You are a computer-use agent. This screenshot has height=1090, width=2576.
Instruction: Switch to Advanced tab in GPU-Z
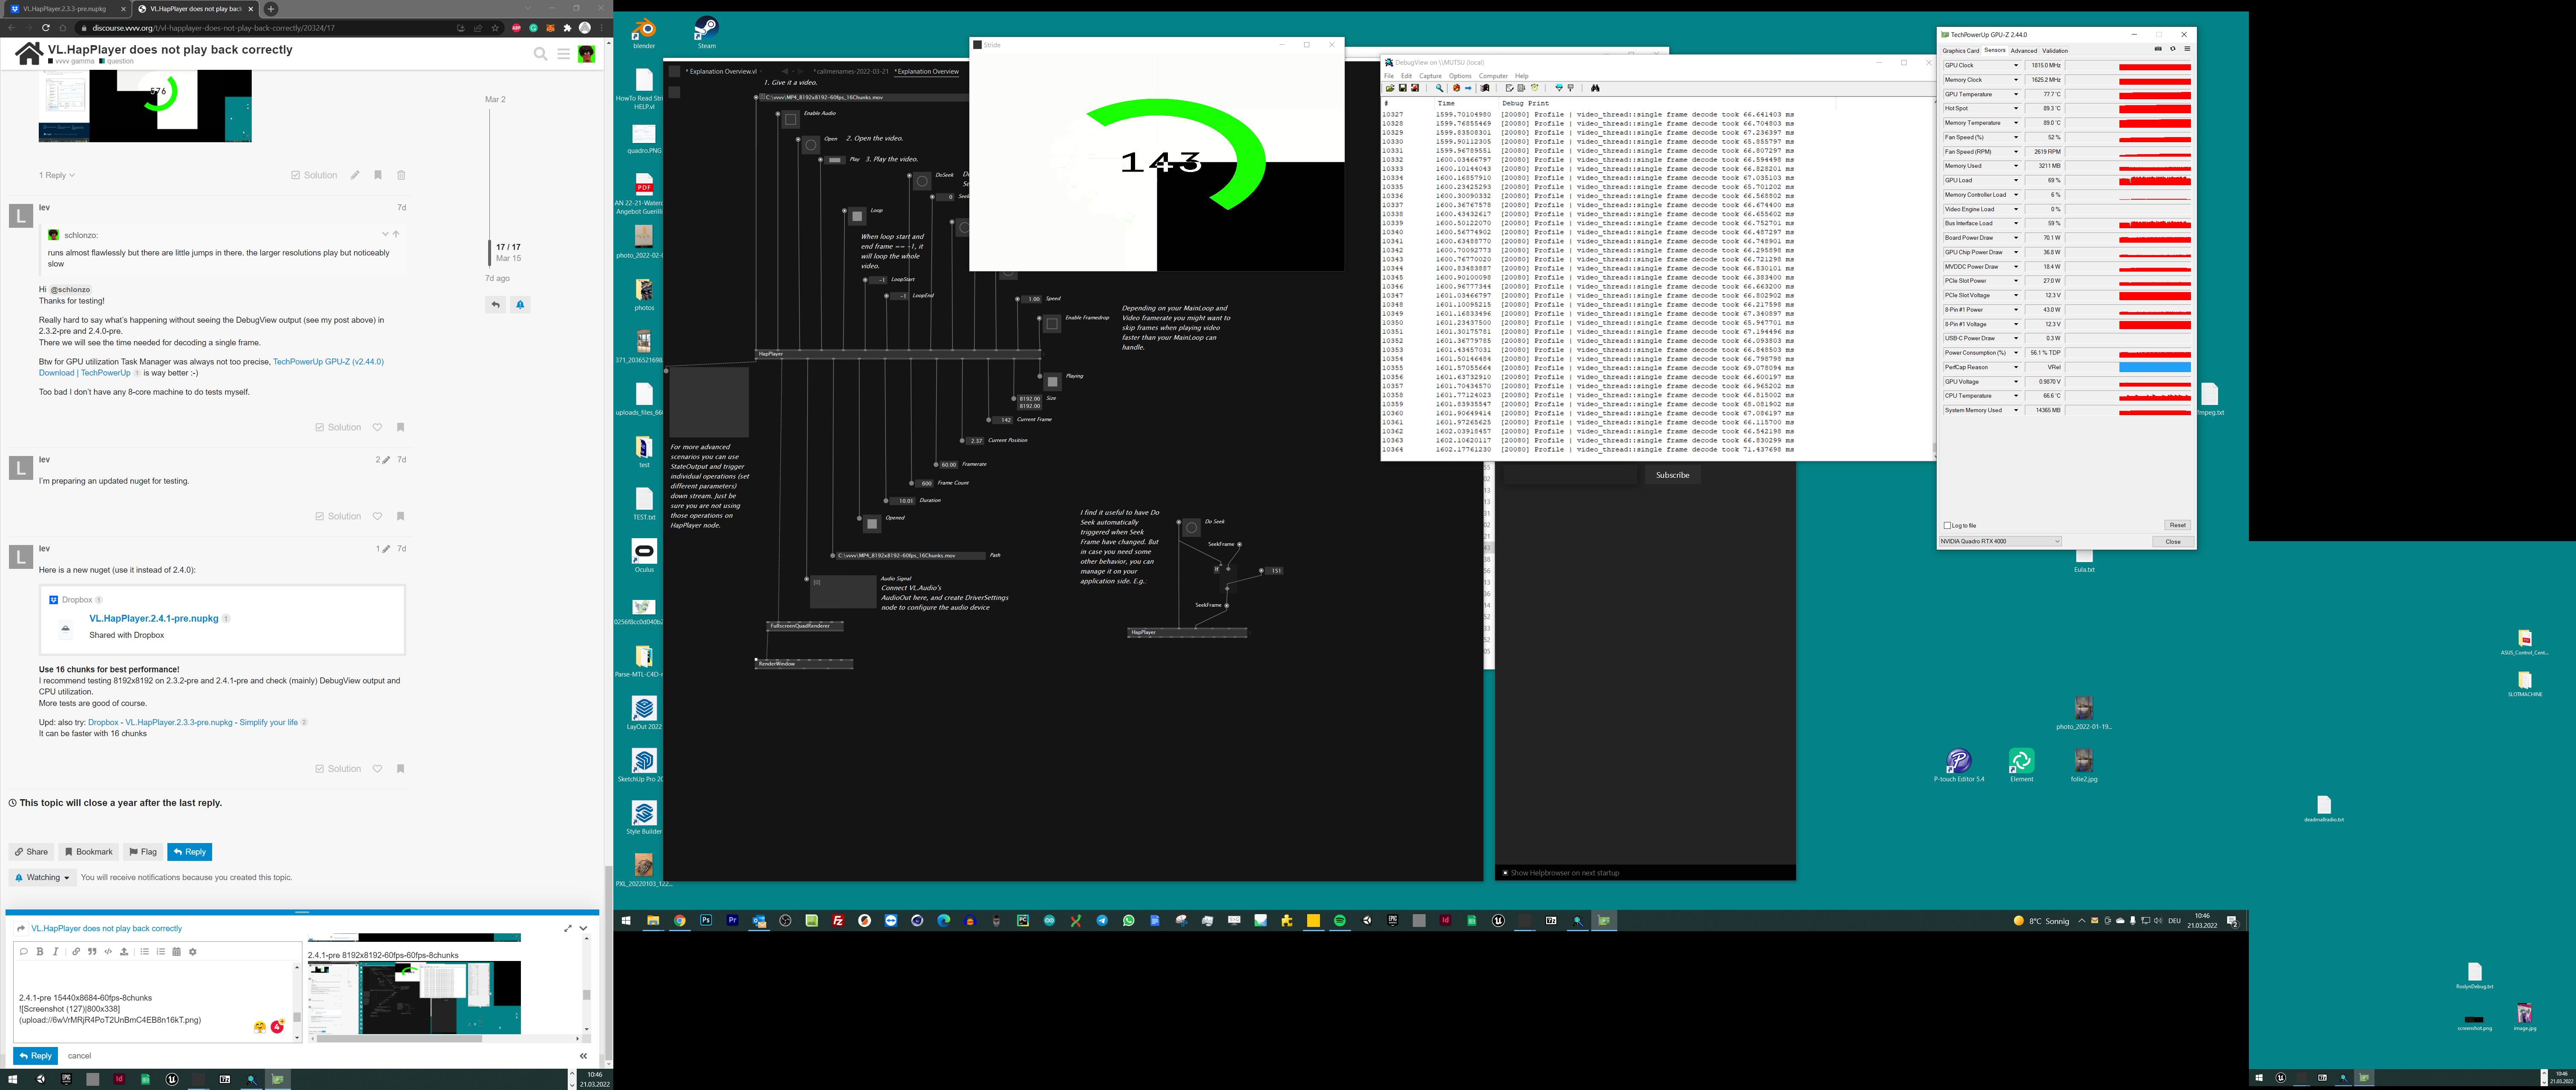point(2023,51)
